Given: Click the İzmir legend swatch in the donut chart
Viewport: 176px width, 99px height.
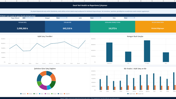Looking at the screenshot, I should pos(34,94).
